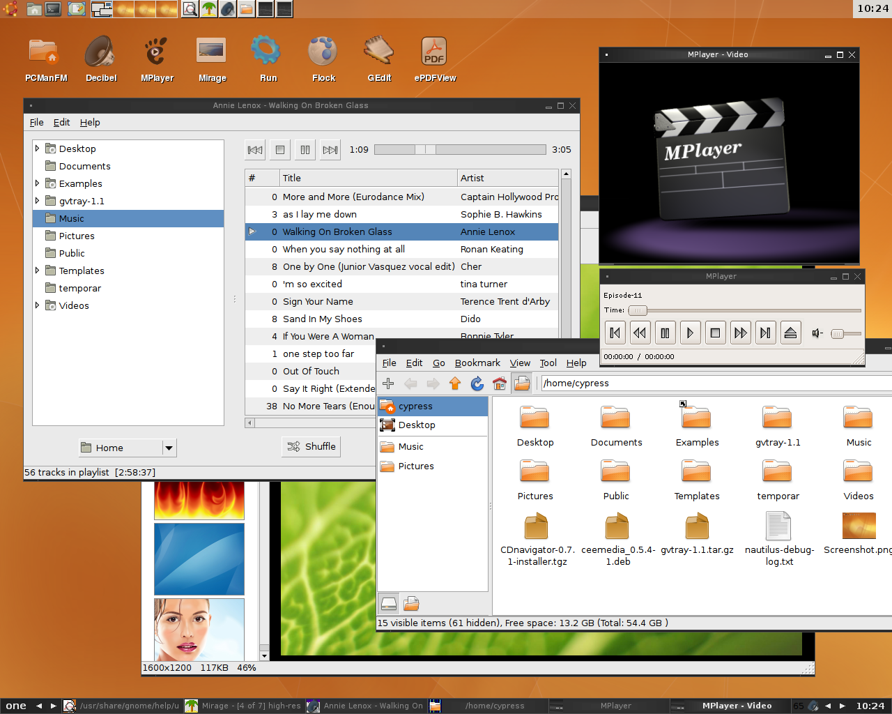Select the Music bookmark in PCManFM sidebar
Image resolution: width=892 pixels, height=714 pixels.
(x=433, y=446)
